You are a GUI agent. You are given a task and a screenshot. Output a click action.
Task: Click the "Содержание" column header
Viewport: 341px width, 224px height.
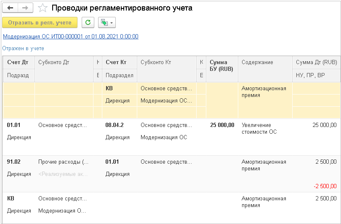[257, 62]
